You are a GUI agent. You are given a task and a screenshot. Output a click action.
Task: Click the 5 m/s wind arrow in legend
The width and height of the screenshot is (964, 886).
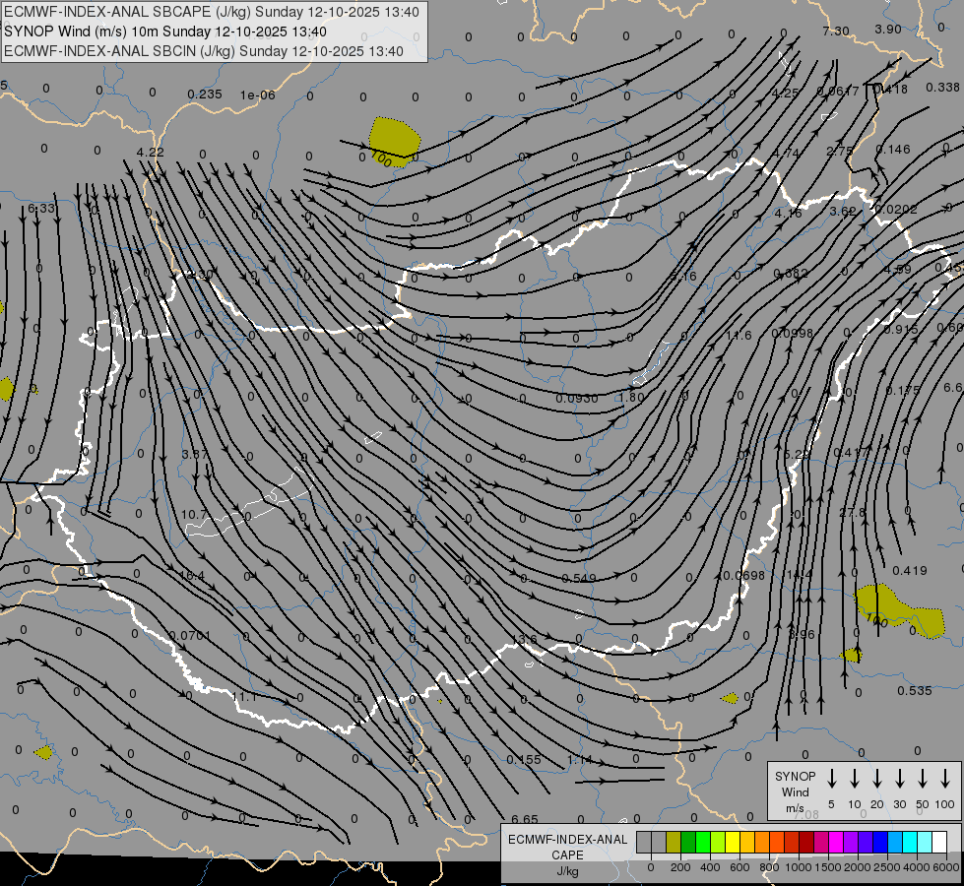pyautogui.click(x=832, y=779)
